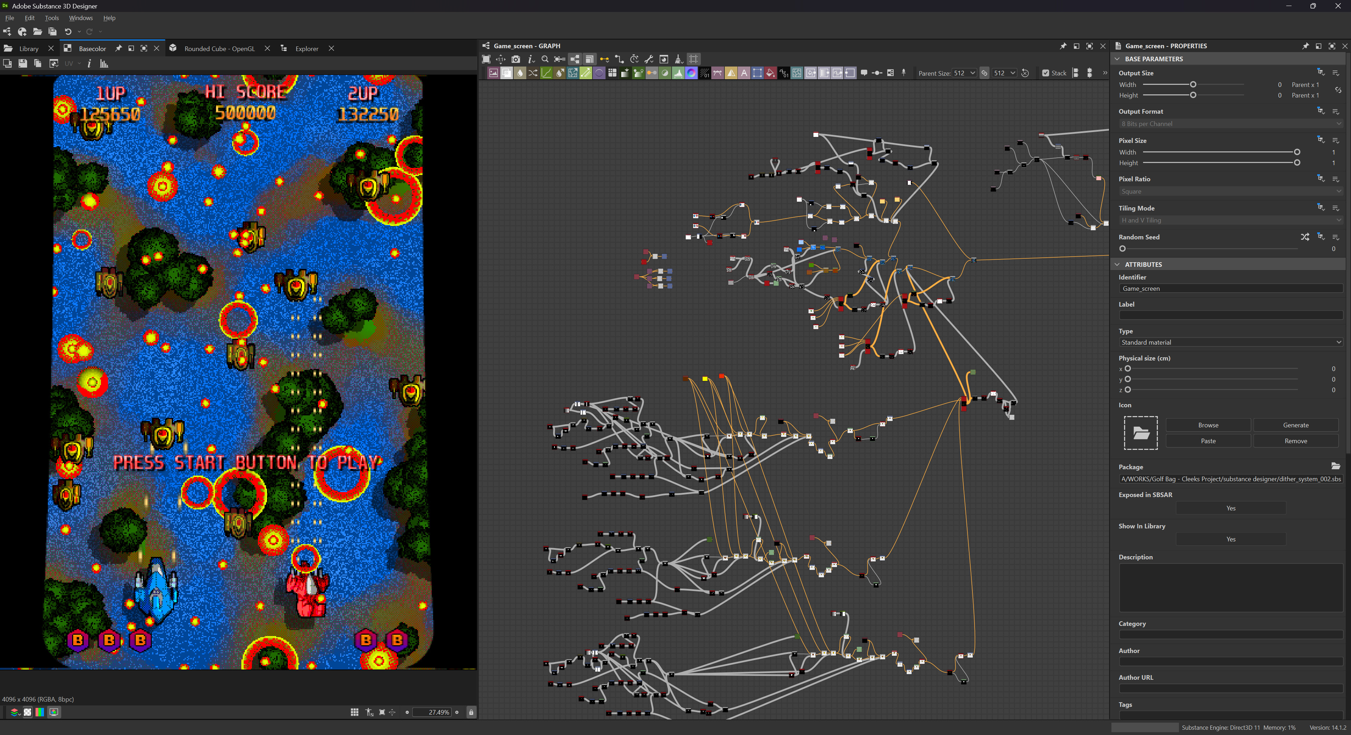Toggle the zoom lock icon in 2D view
The height and width of the screenshot is (735, 1351).
pos(471,712)
